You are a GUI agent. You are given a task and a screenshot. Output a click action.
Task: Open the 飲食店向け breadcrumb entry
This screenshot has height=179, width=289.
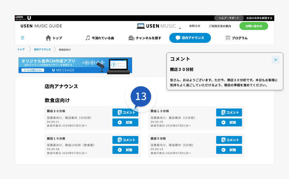65,49
